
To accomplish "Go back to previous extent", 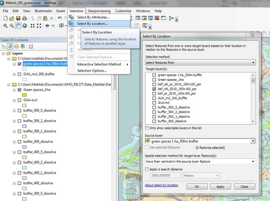I will pyautogui.click(x=47, y=26).
